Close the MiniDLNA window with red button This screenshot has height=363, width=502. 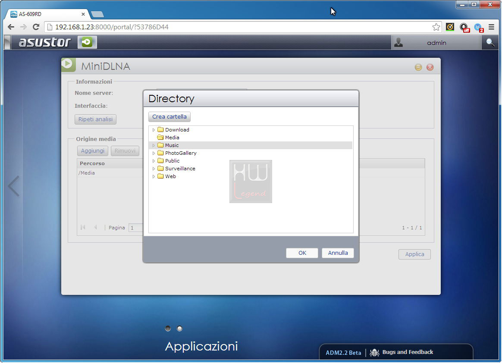click(x=430, y=67)
